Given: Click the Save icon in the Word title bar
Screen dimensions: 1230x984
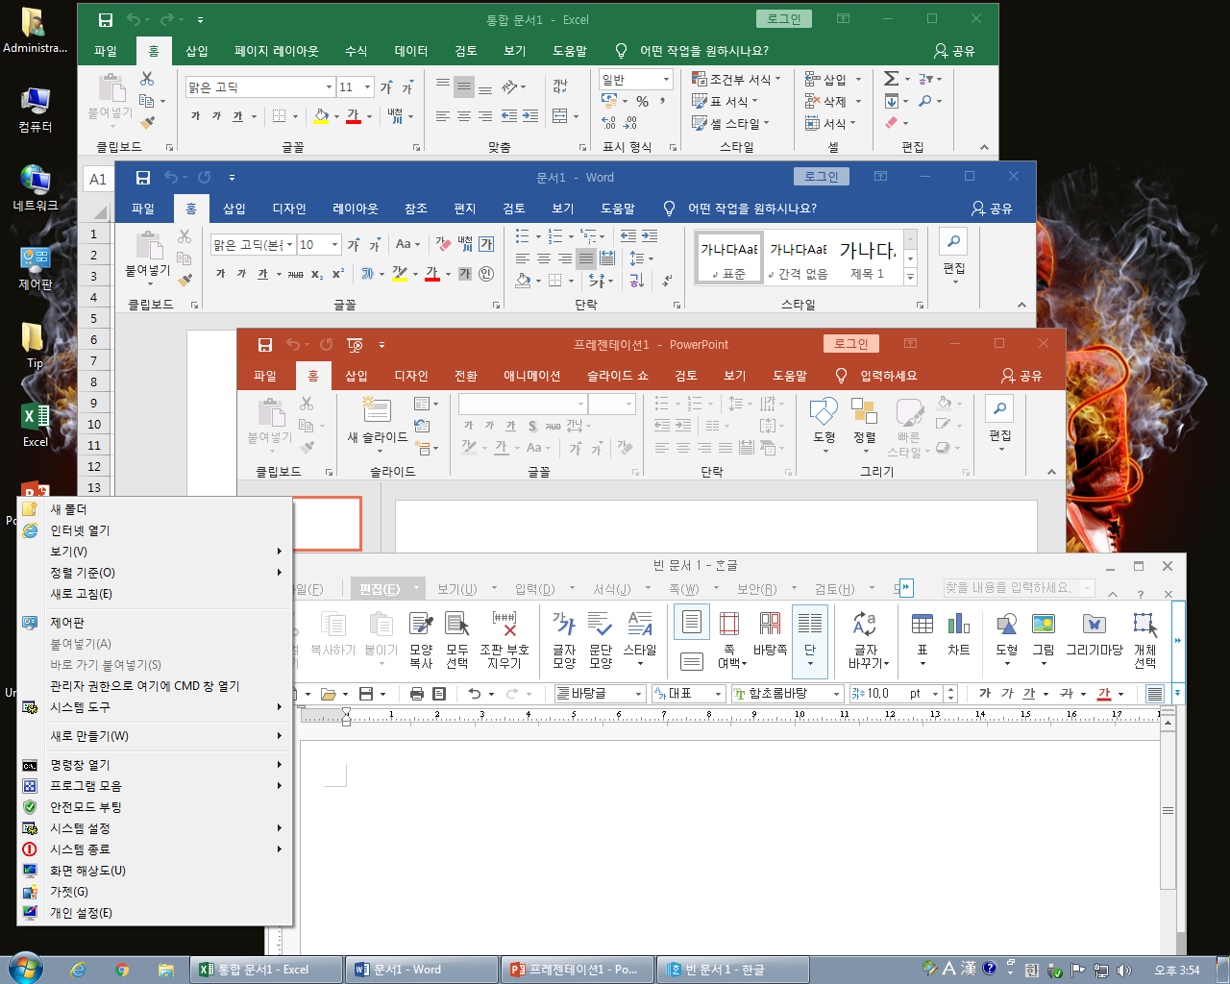Looking at the screenshot, I should coord(143,177).
